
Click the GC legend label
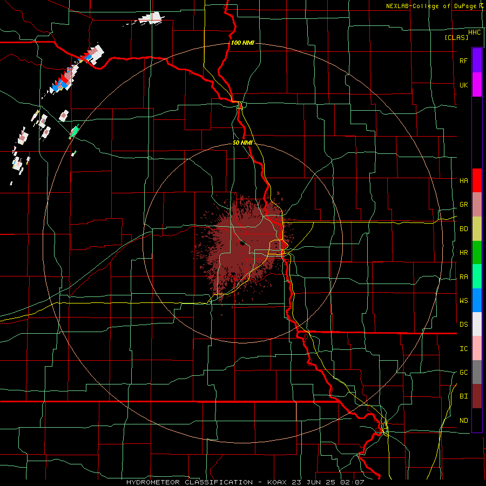pos(463,372)
